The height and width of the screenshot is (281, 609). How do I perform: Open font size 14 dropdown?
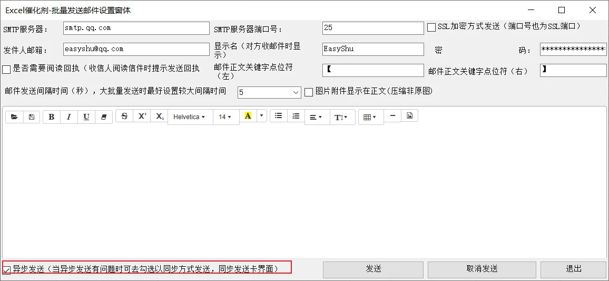[225, 117]
